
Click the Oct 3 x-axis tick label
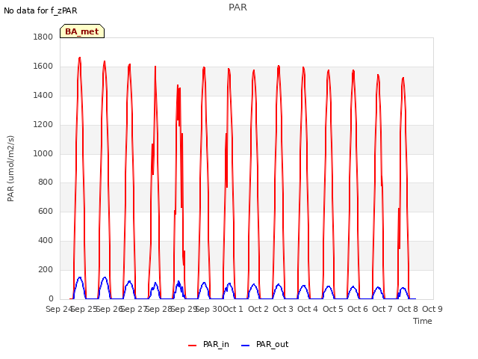click(283, 309)
